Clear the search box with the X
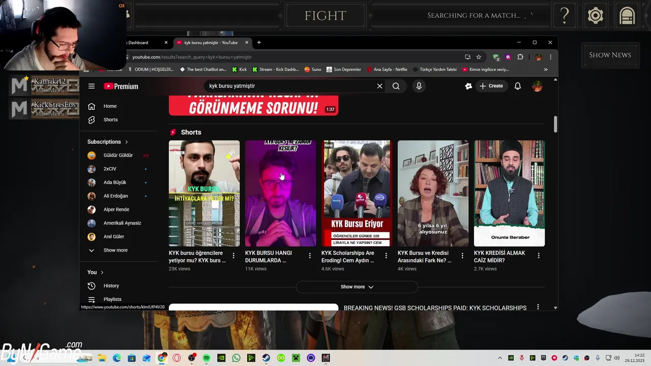The image size is (651, 366). (379, 86)
